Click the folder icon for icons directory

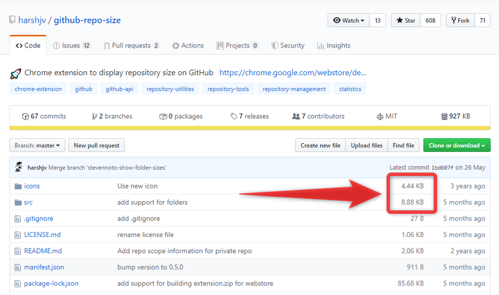point(18,186)
